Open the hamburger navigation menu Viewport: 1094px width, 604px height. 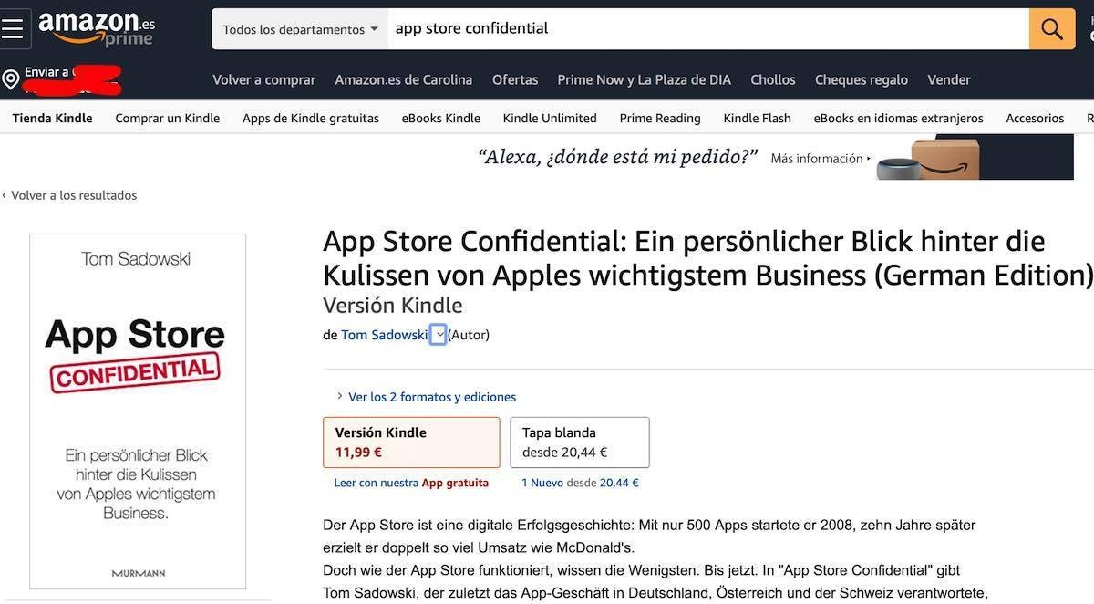(x=13, y=28)
